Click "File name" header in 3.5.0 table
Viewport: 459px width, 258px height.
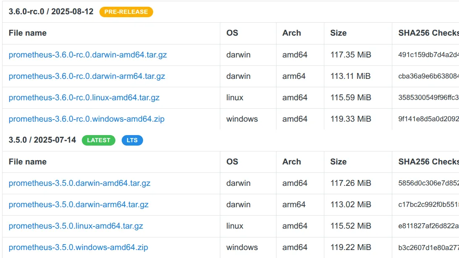click(28, 162)
